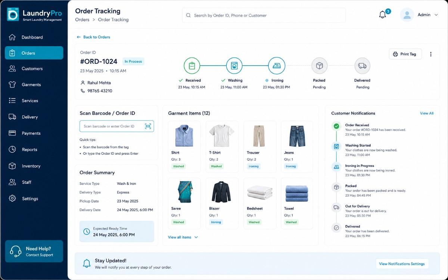Open Garments in the sidebar
The image size is (448, 280).
point(34,85)
